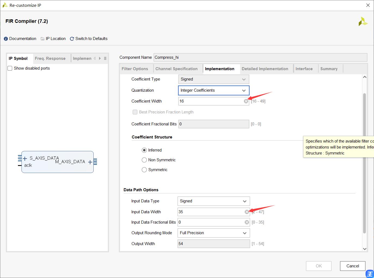
Task: Expand the M_AXIS_DATA port plus icon
Action: [x=90, y=162]
